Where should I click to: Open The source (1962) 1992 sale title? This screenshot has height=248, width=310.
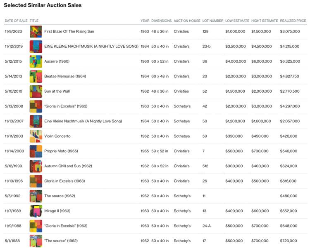[x=60, y=196]
